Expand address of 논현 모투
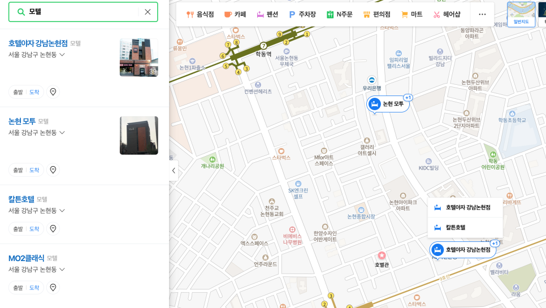Screen dimensions: 546x308 (x=62, y=133)
